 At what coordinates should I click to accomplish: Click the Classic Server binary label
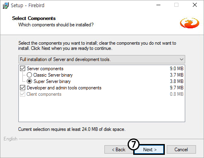[x=53, y=75]
